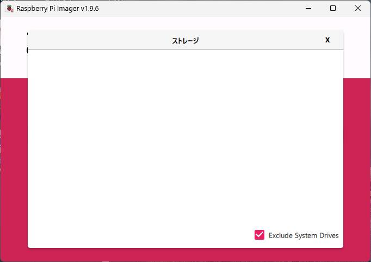Click the ストレージ dialog title text

185,41
